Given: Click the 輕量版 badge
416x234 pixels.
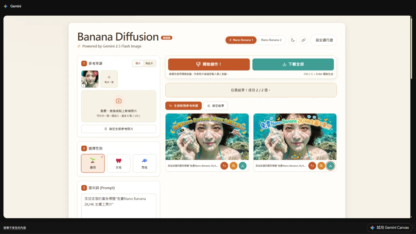Looking at the screenshot, I should (x=167, y=38).
